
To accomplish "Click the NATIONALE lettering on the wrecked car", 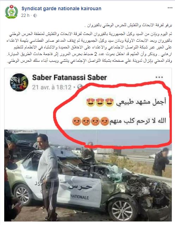I will pyautogui.click(x=80, y=197).
